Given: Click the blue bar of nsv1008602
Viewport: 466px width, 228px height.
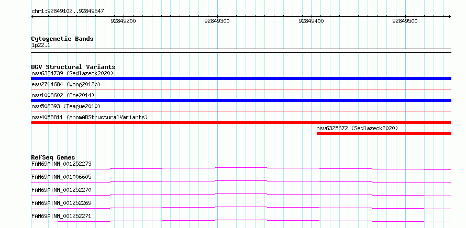Looking at the screenshot, I should coord(241,100).
